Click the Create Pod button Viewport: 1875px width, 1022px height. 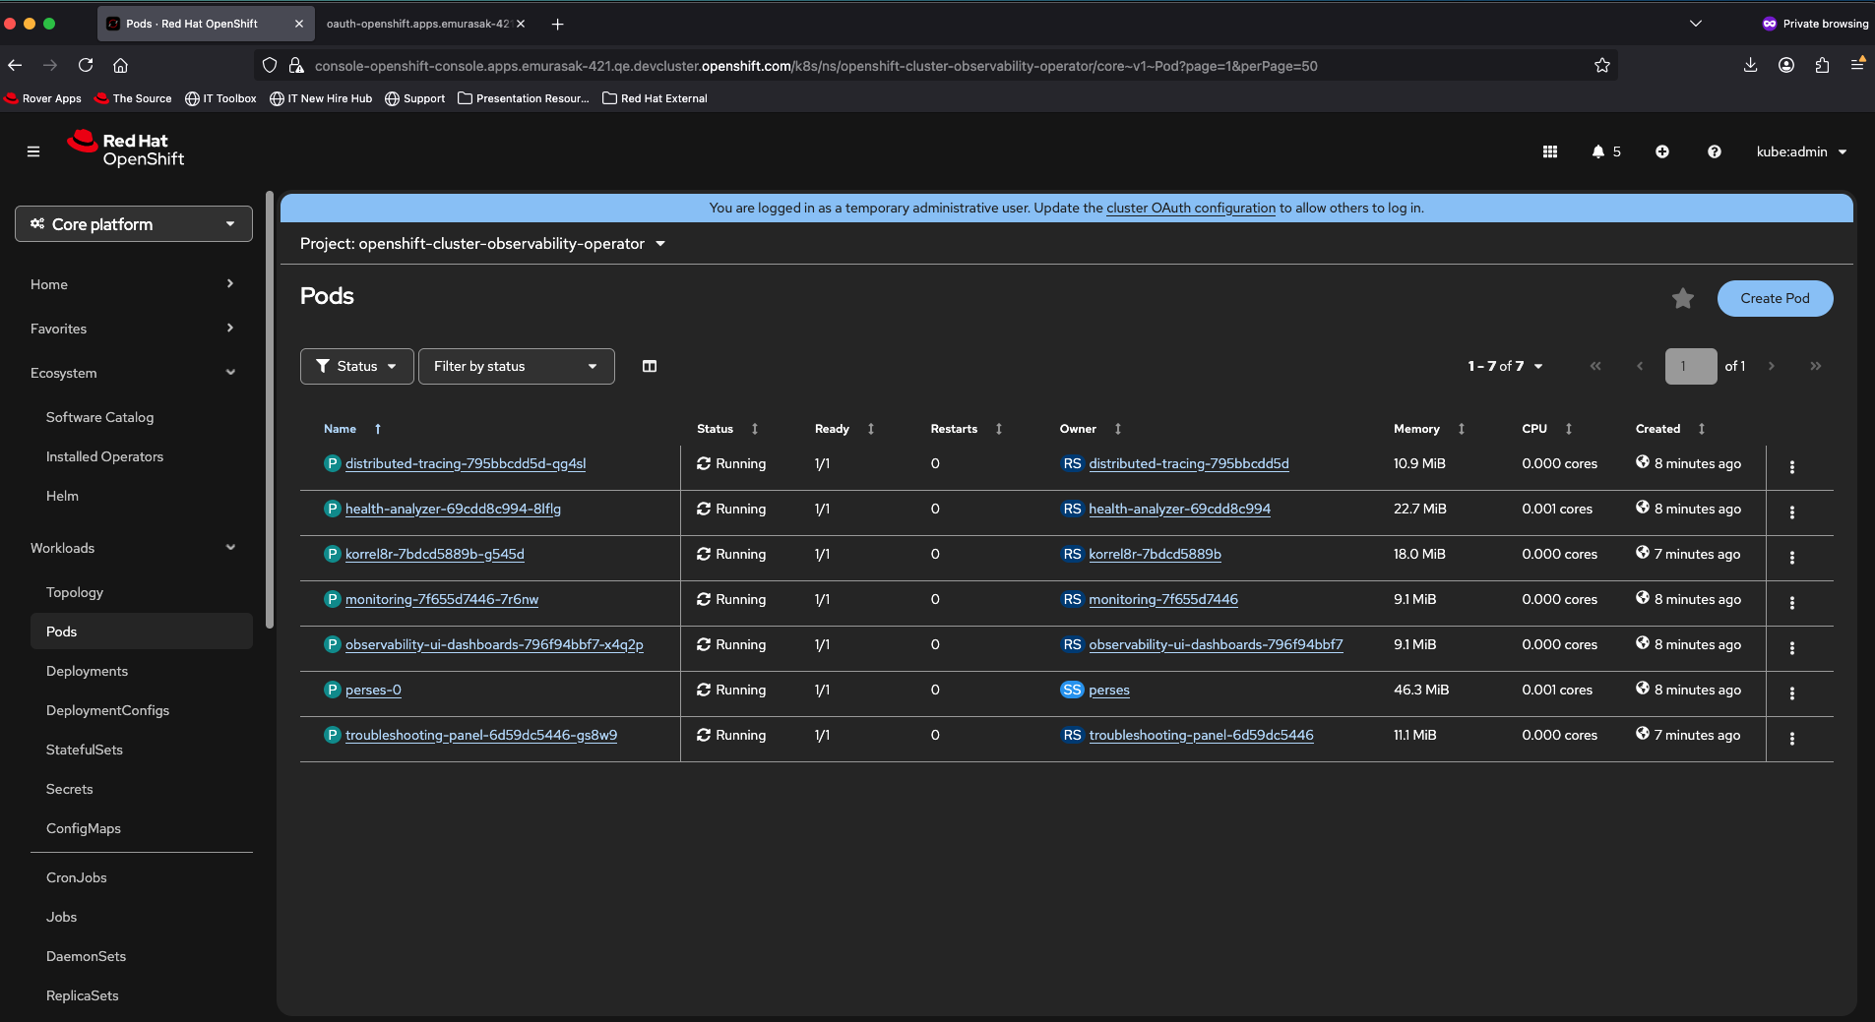click(x=1774, y=298)
